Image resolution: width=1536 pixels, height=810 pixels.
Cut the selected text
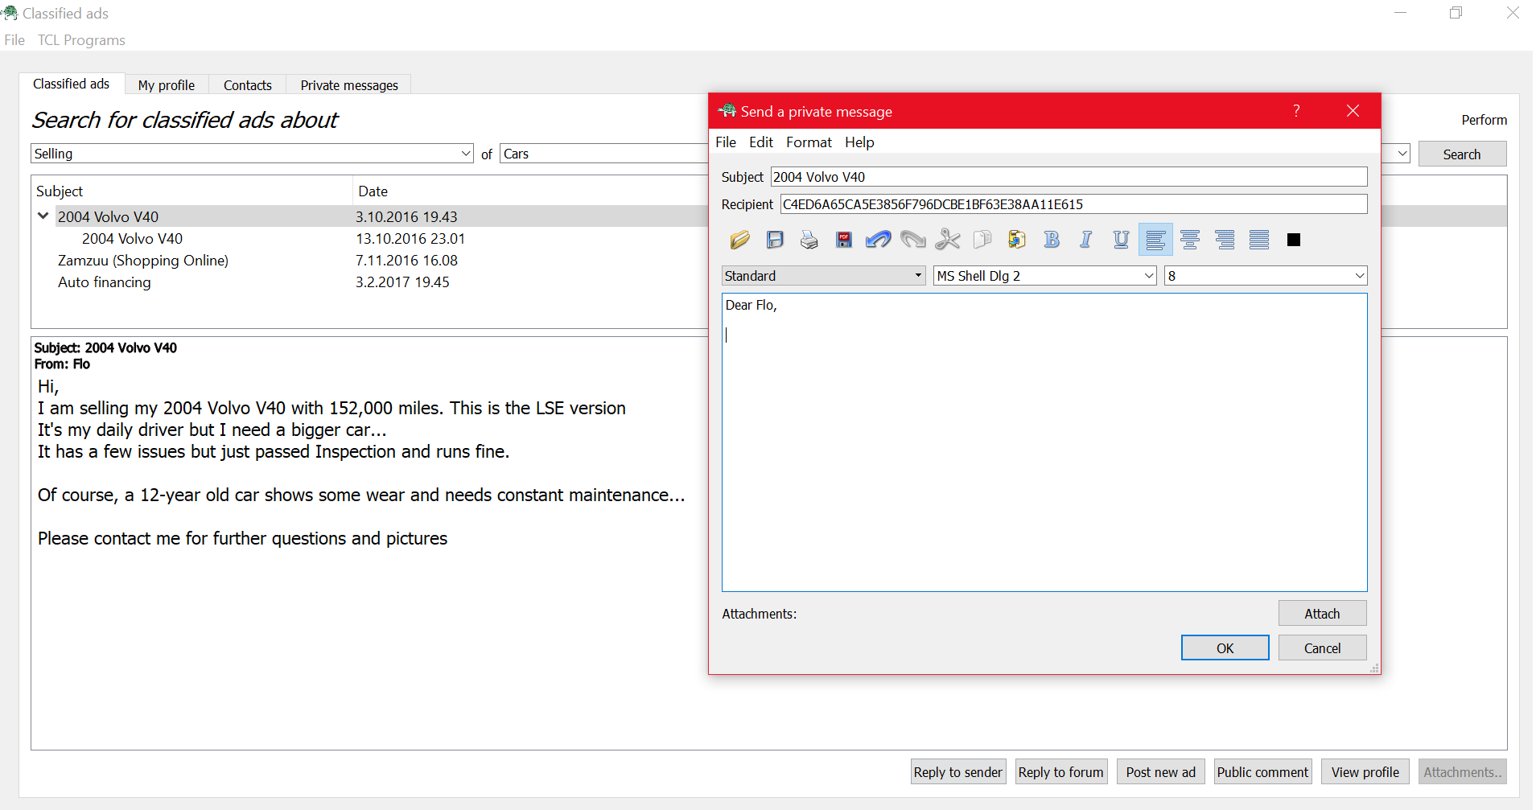point(948,240)
